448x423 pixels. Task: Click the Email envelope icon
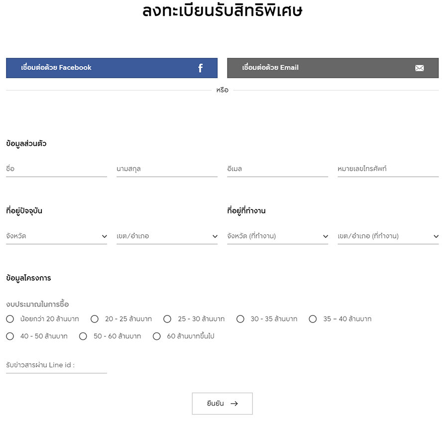(419, 68)
